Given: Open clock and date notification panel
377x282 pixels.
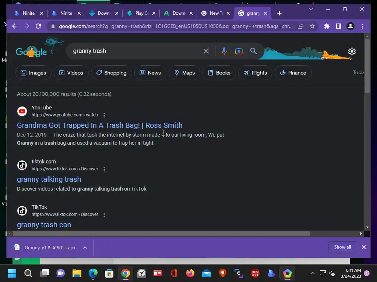Looking at the screenshot, I should click(x=351, y=273).
